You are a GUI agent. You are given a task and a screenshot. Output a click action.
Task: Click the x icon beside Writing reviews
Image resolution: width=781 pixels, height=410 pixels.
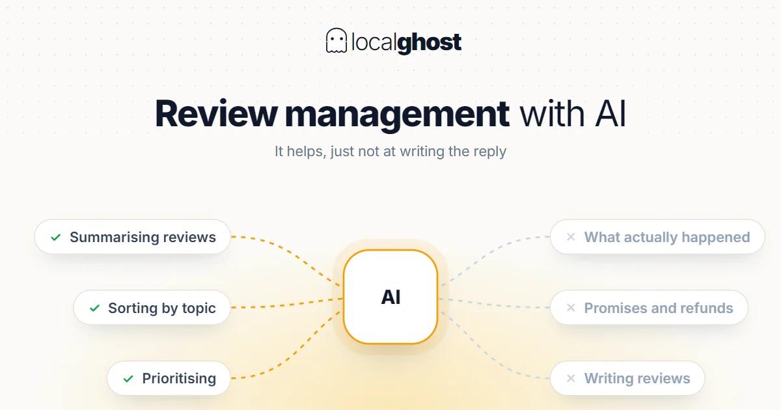coord(571,378)
